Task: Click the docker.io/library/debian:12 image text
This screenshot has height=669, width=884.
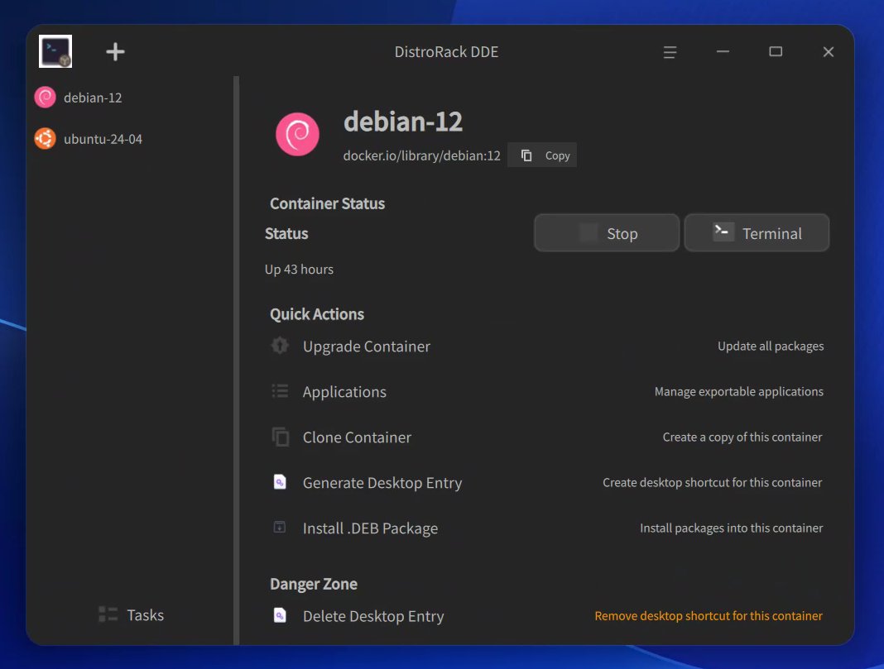Action: 421,155
